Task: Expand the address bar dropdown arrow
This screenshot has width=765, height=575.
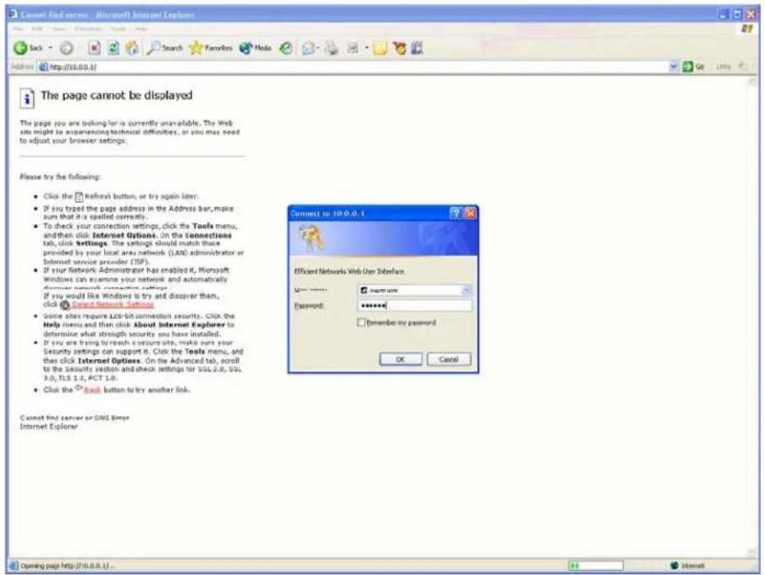Action: coord(674,67)
